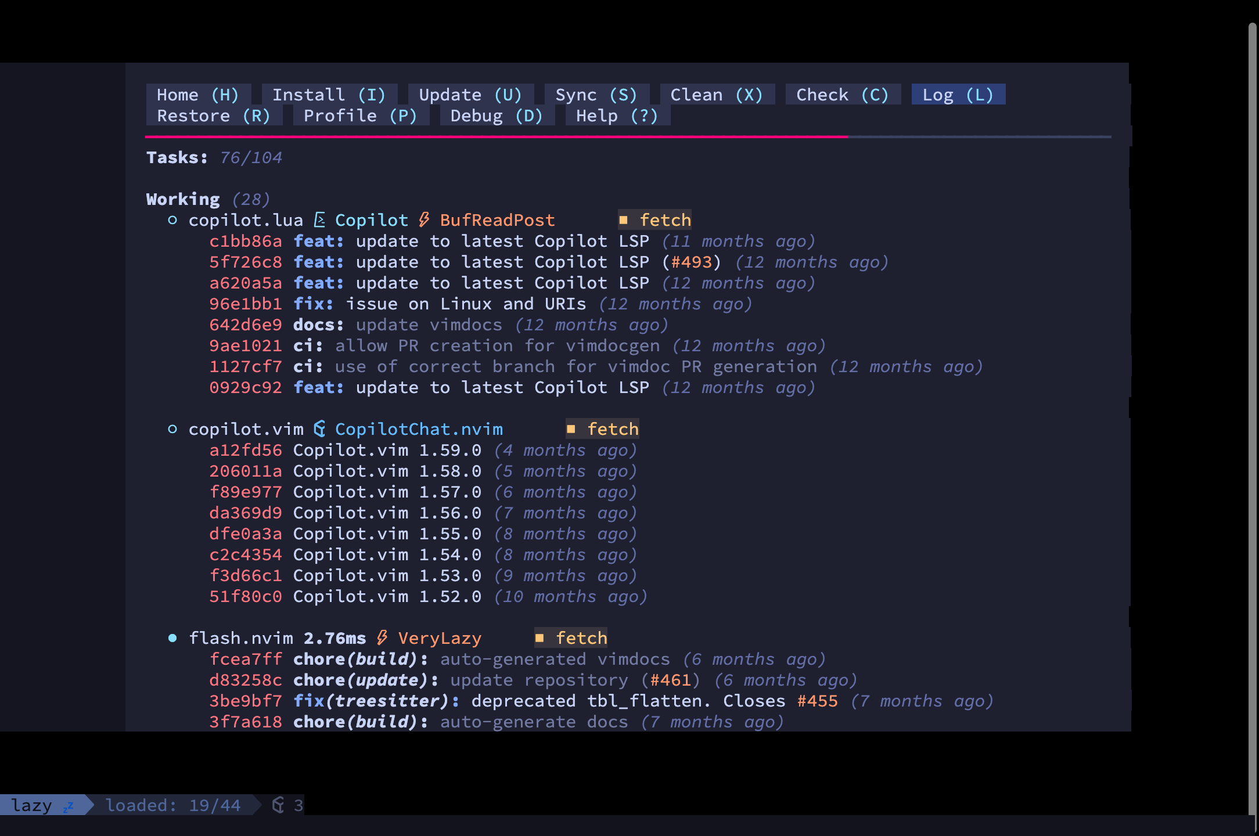Open the Clean (X) tab
The width and height of the screenshot is (1259, 836).
coord(717,95)
